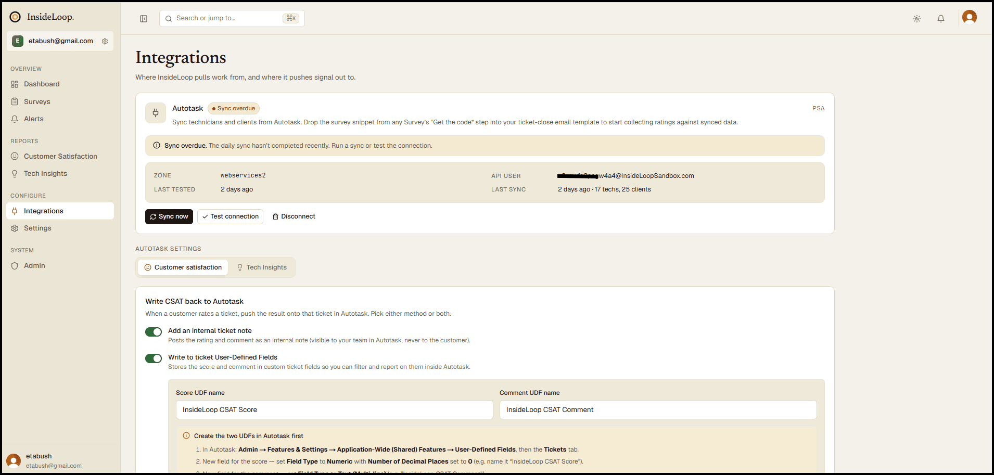Click the Last Tested '2 days ago' value
Image resolution: width=994 pixels, height=475 pixels.
[237, 190]
